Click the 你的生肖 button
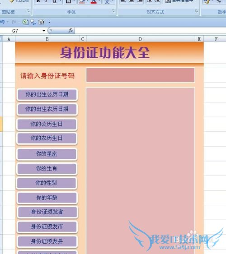 point(47,169)
